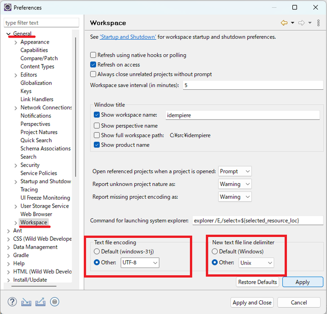Open unknown project nature Warning dropdown
The image size is (327, 314).
click(235, 184)
